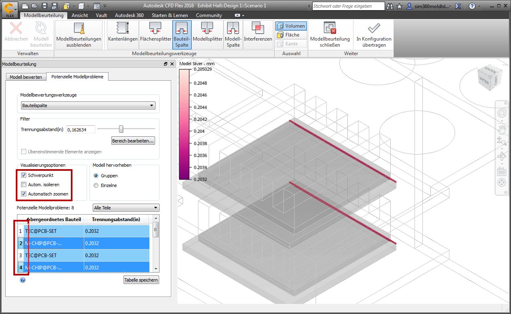Enable the Autom. isolieren checkbox
The image size is (511, 314).
tap(24, 185)
